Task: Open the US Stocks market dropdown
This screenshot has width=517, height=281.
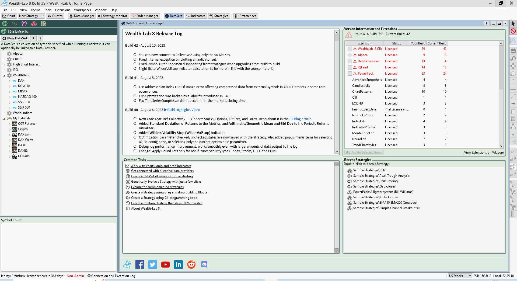Action: [x=460, y=276]
